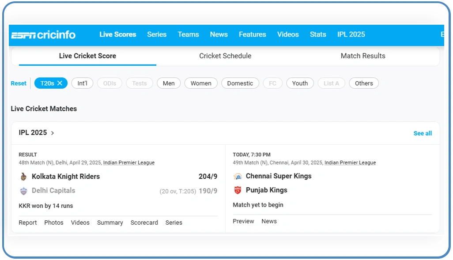The height and width of the screenshot is (260, 453).
Task: Click the See all link
Action: pos(423,133)
